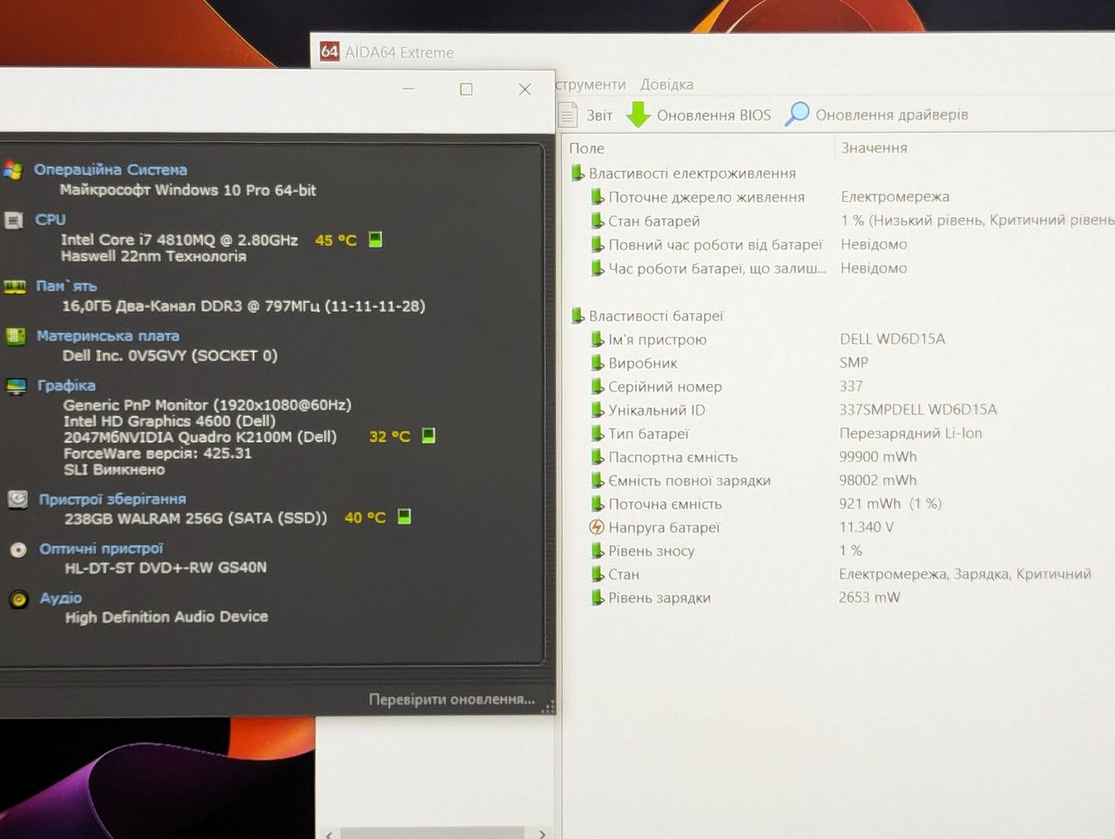Click the value 99900 mWh

878,457
